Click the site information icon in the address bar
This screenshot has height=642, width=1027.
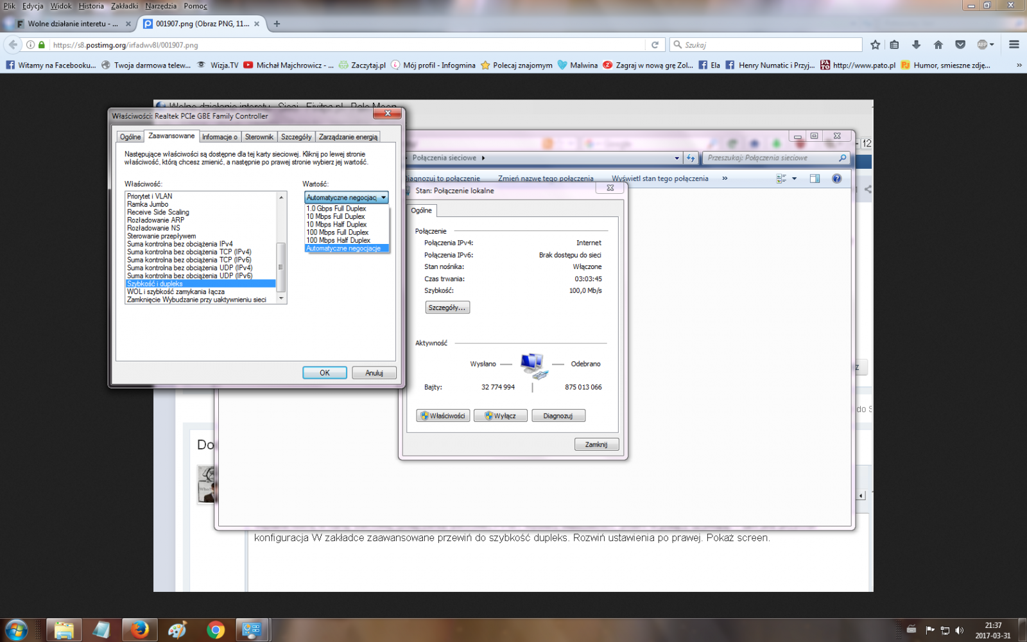coord(30,45)
